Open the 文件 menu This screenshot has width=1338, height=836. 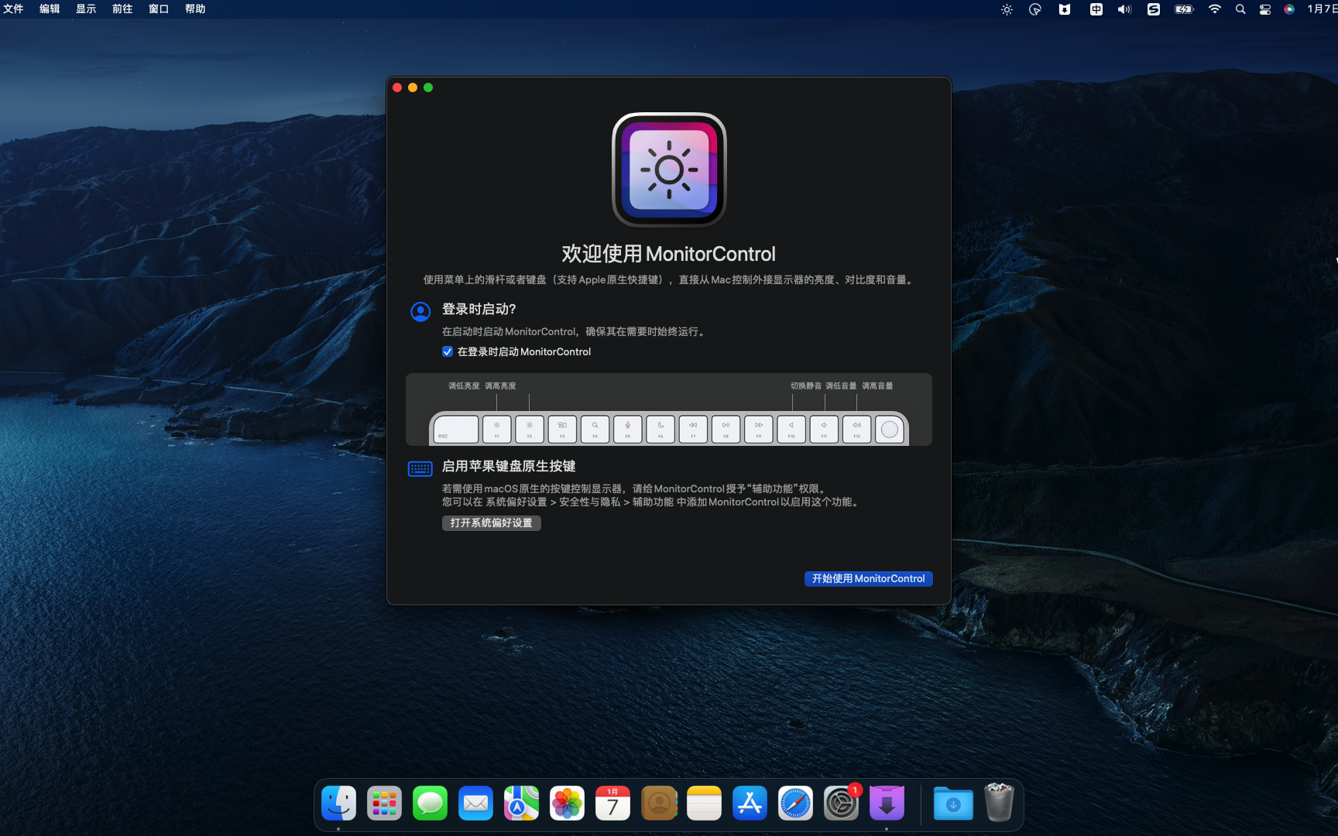pos(13,9)
